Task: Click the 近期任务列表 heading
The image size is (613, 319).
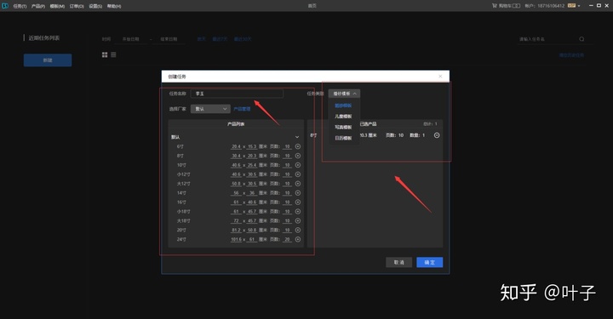Action: (x=43, y=38)
